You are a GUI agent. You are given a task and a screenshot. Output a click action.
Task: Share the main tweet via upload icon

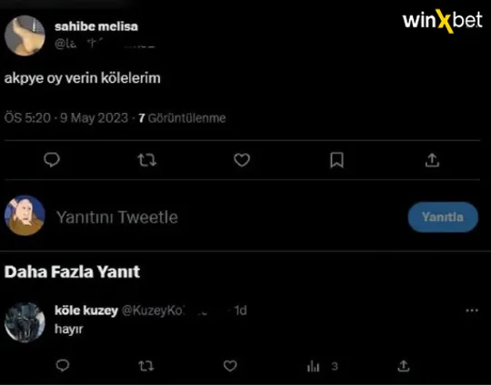pyautogui.click(x=432, y=160)
